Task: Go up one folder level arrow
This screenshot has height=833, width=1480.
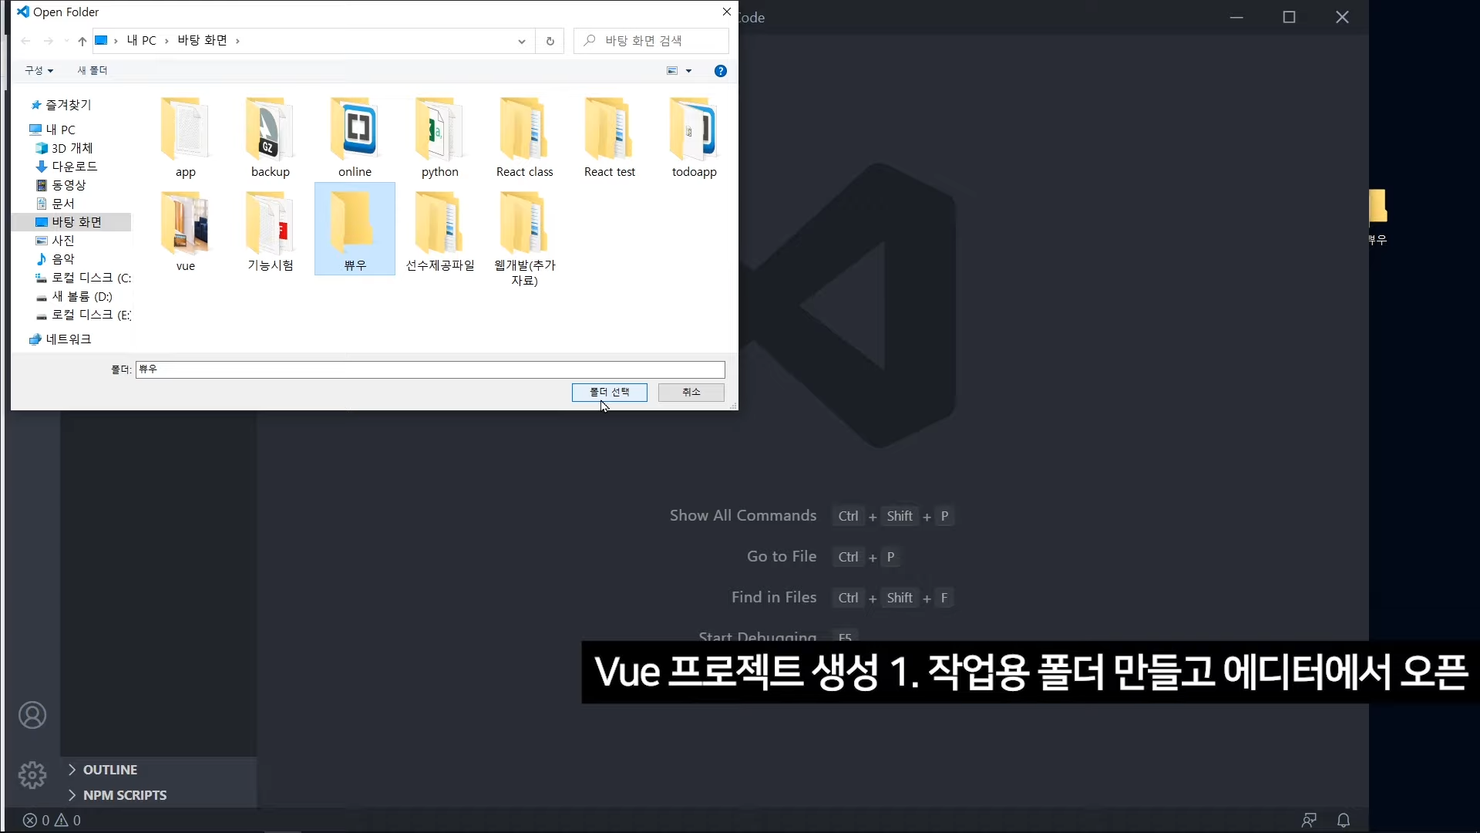Action: (82, 41)
